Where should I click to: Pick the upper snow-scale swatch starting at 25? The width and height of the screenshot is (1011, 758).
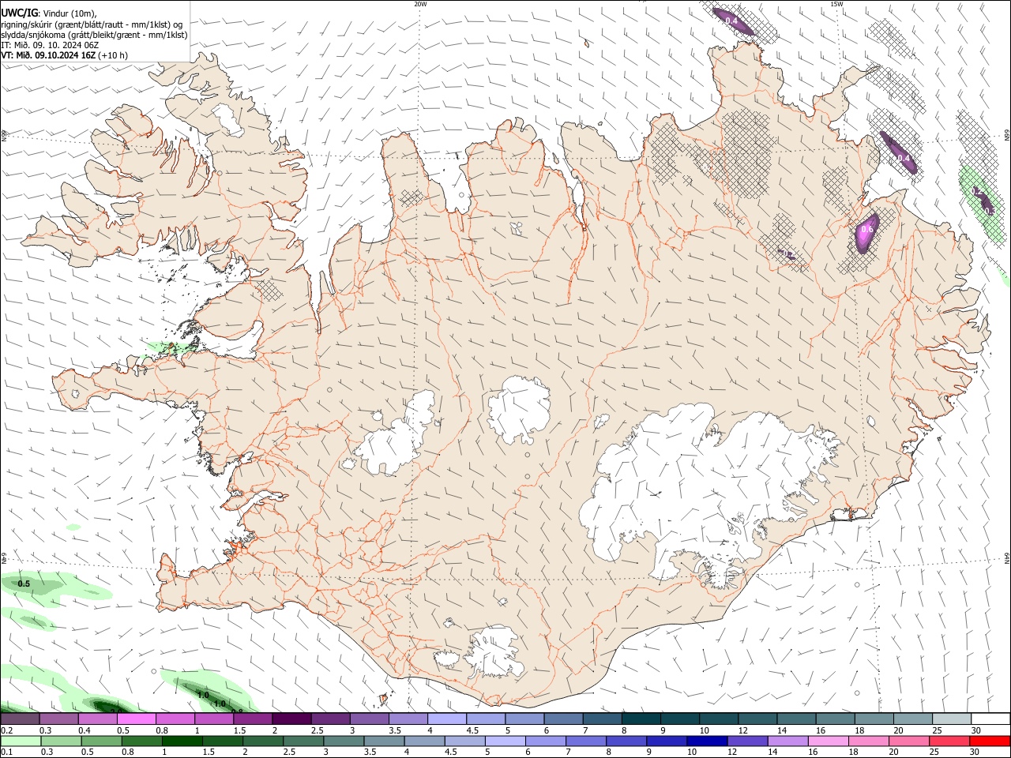950,719
